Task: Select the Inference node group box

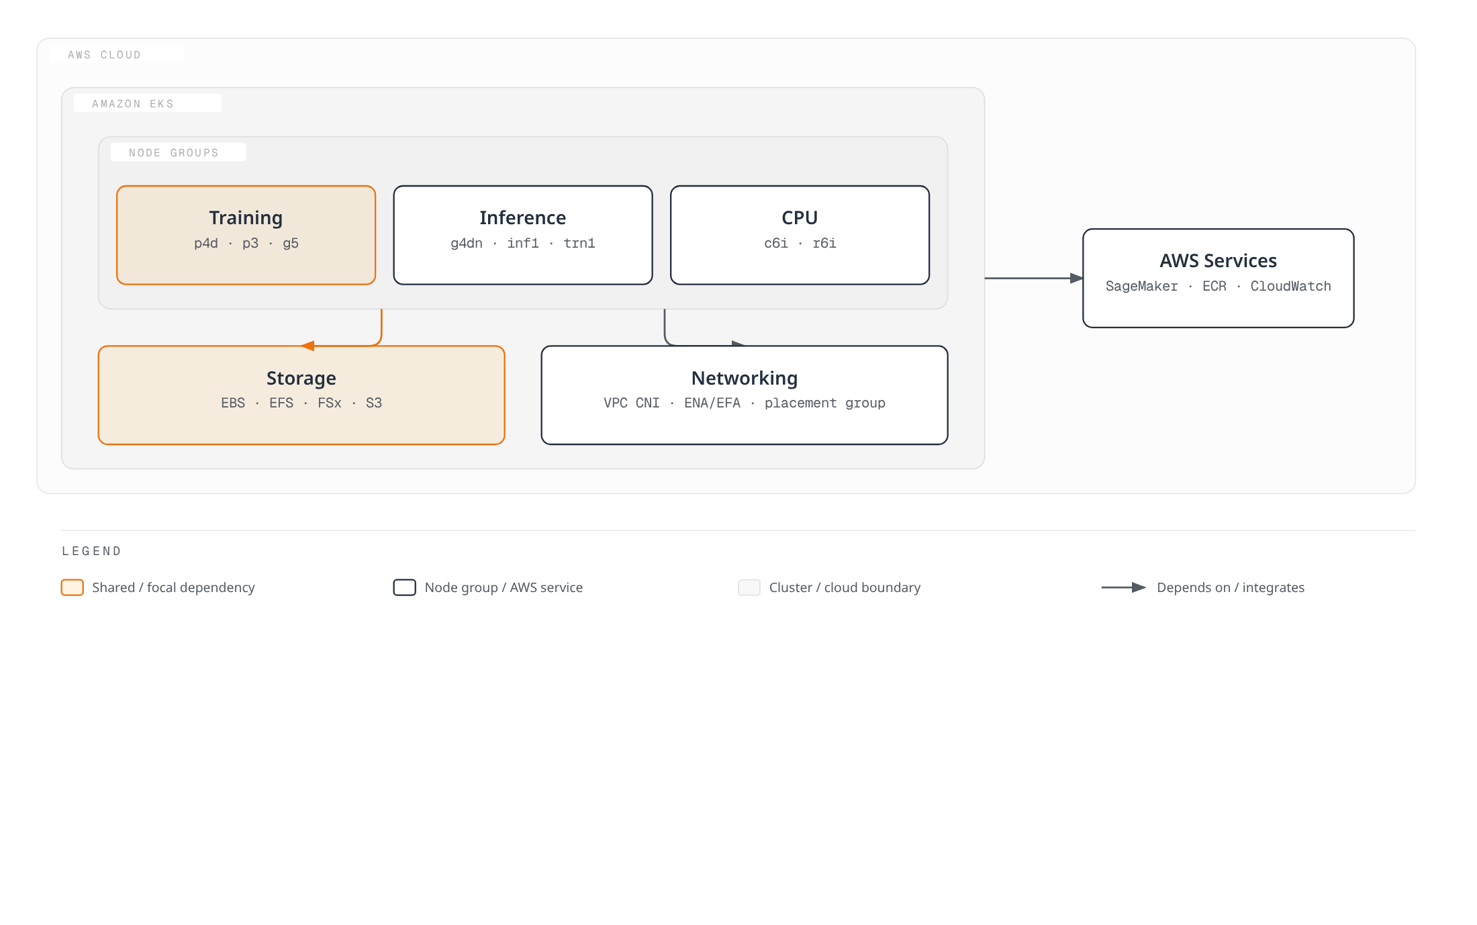Action: tap(523, 235)
